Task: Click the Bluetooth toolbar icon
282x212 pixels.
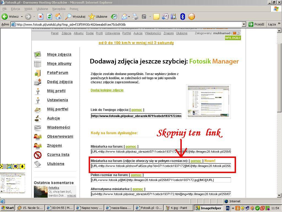Action: point(183,17)
